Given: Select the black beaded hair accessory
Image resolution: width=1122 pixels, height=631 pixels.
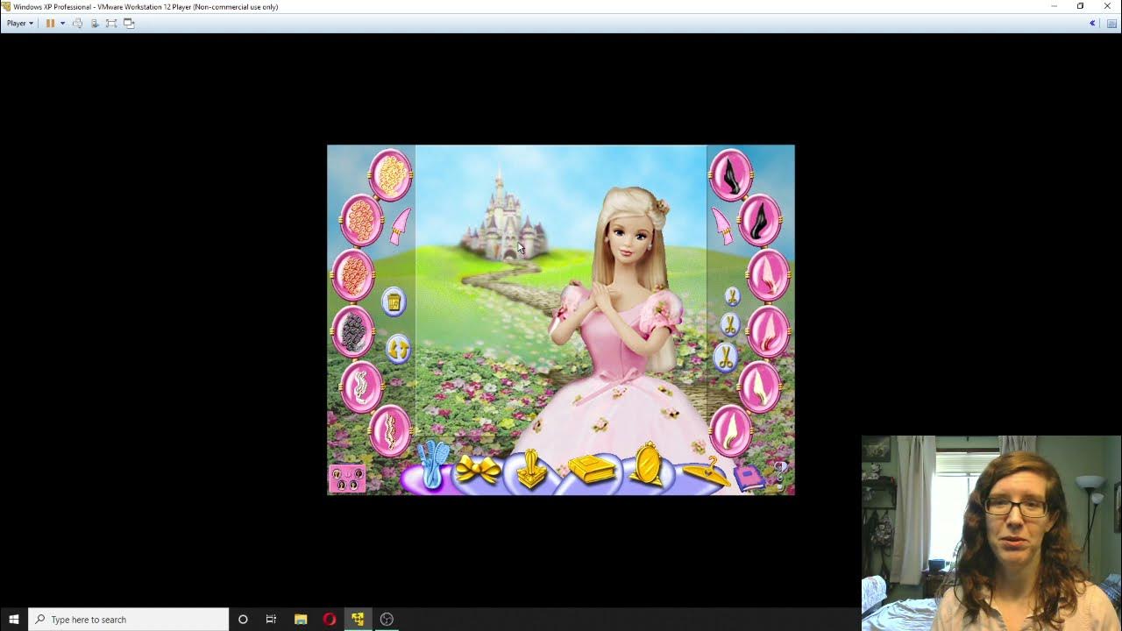Looking at the screenshot, I should point(352,332).
